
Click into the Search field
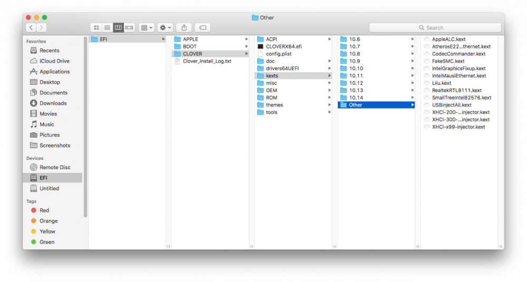(x=435, y=27)
